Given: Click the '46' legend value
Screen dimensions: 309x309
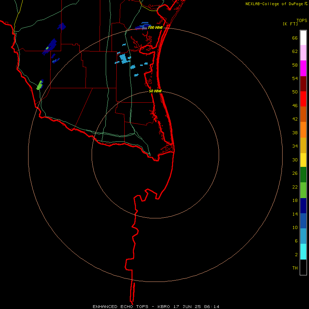Looking at the screenshot, I should pyautogui.click(x=295, y=106).
